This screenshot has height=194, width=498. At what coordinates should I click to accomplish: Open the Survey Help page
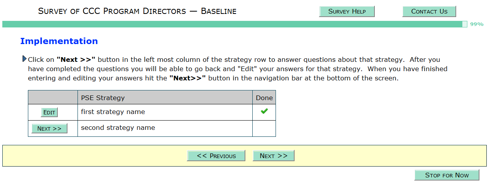point(347,11)
